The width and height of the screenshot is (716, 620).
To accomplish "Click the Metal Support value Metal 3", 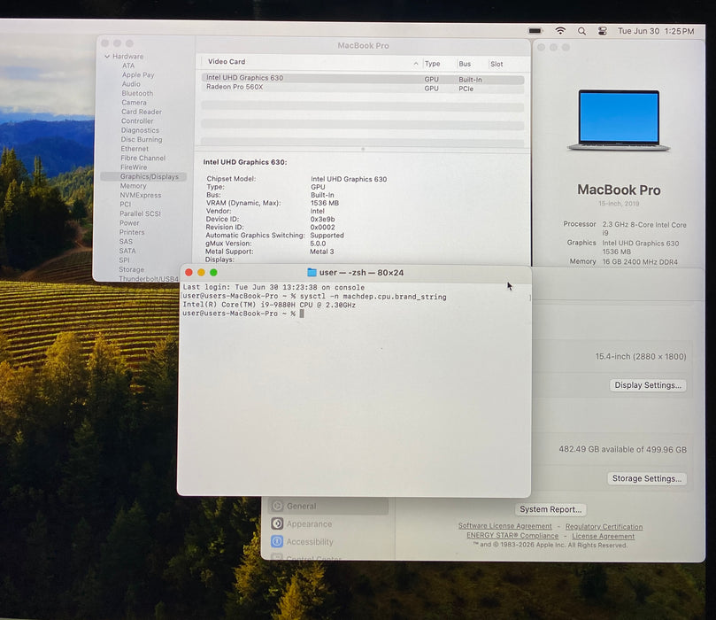I will pyautogui.click(x=321, y=252).
